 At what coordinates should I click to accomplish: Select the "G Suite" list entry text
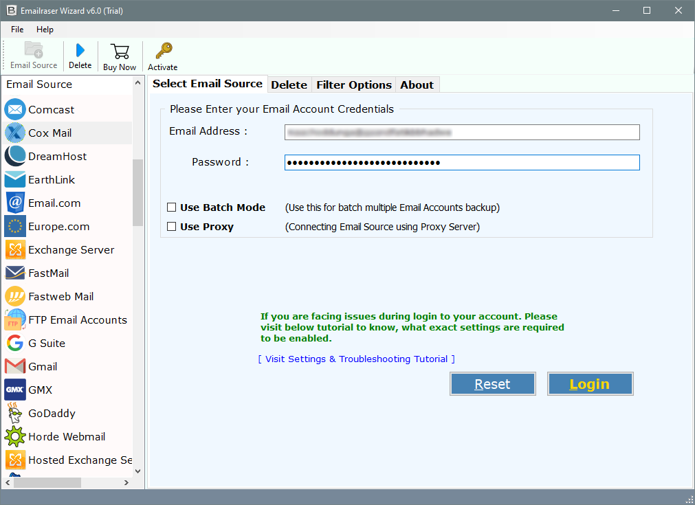47,344
